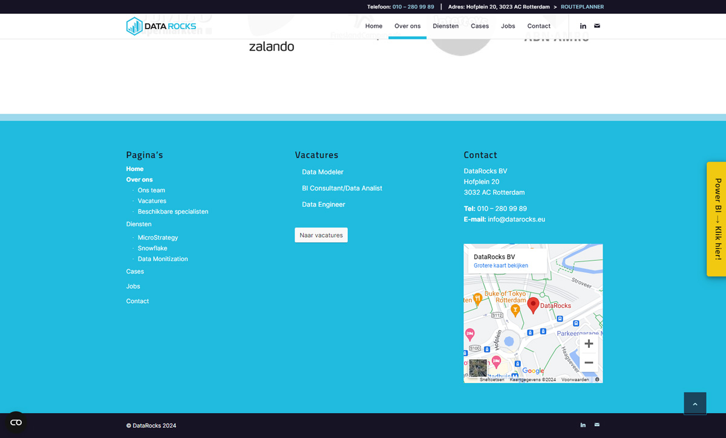Open the ROUTEPLANNER link in the top bar

click(x=582, y=7)
